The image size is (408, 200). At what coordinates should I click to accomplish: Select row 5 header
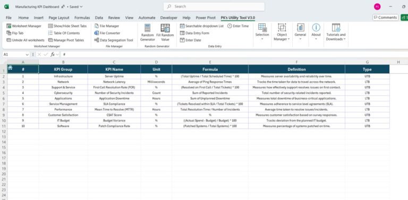4,93
